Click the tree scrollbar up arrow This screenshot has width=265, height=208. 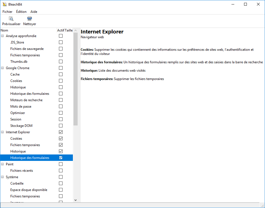click(x=76, y=30)
